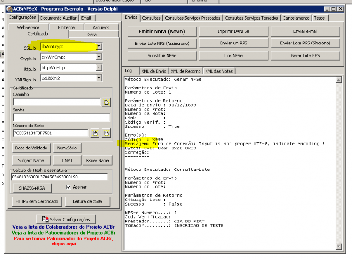Open the Consultas tab
The width and height of the screenshot is (352, 259).
coord(151,18)
